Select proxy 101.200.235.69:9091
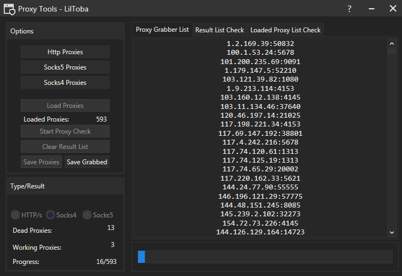 [260, 61]
